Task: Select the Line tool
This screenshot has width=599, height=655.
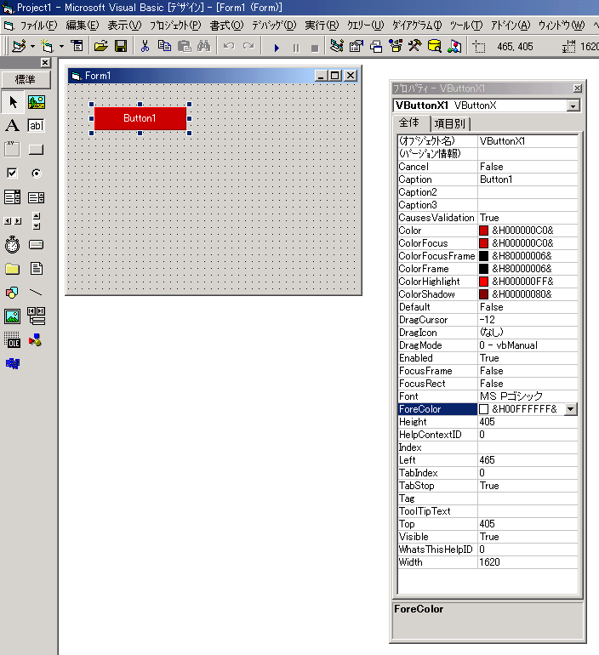Action: coord(37,293)
